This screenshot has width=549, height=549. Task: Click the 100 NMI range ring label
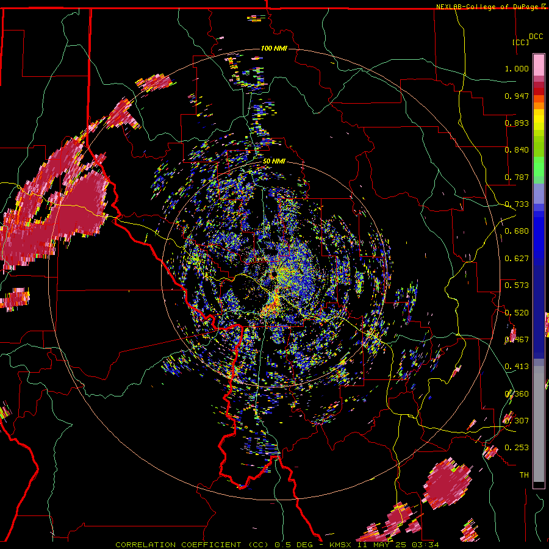pos(274,48)
